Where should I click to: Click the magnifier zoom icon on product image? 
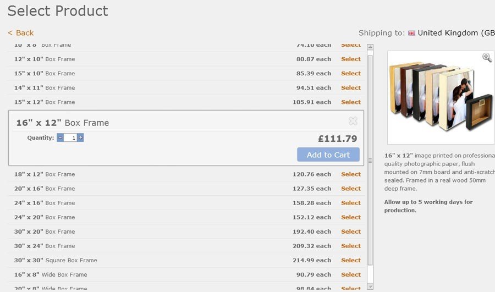487,57
